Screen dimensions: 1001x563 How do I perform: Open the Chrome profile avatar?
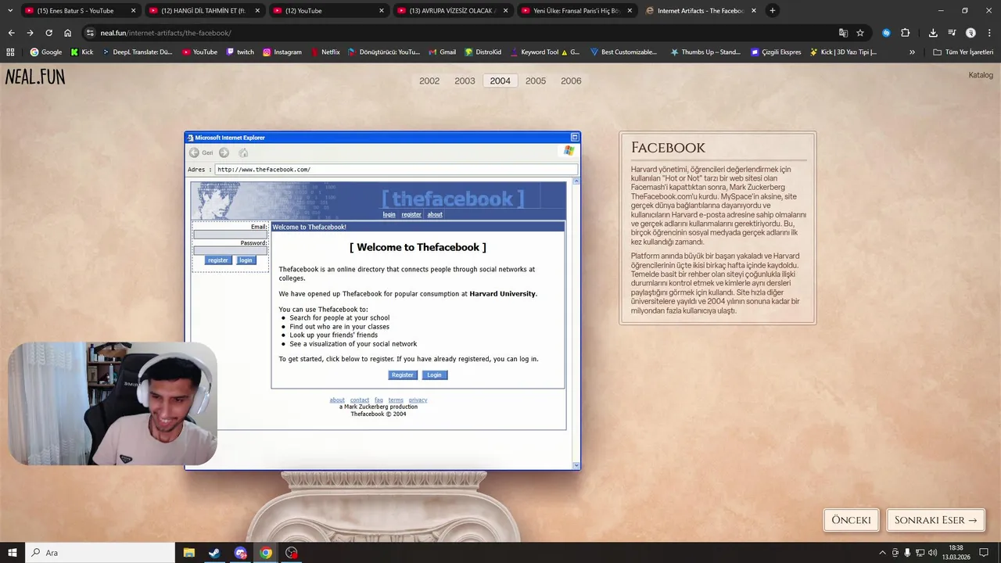(x=971, y=33)
